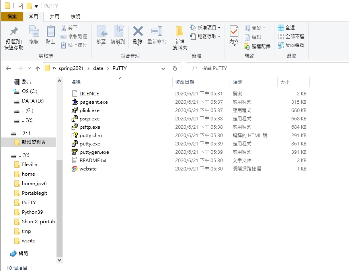Select the putty.exe file name
Image resolution: width=349 pixels, height=271 pixels.
[90, 144]
